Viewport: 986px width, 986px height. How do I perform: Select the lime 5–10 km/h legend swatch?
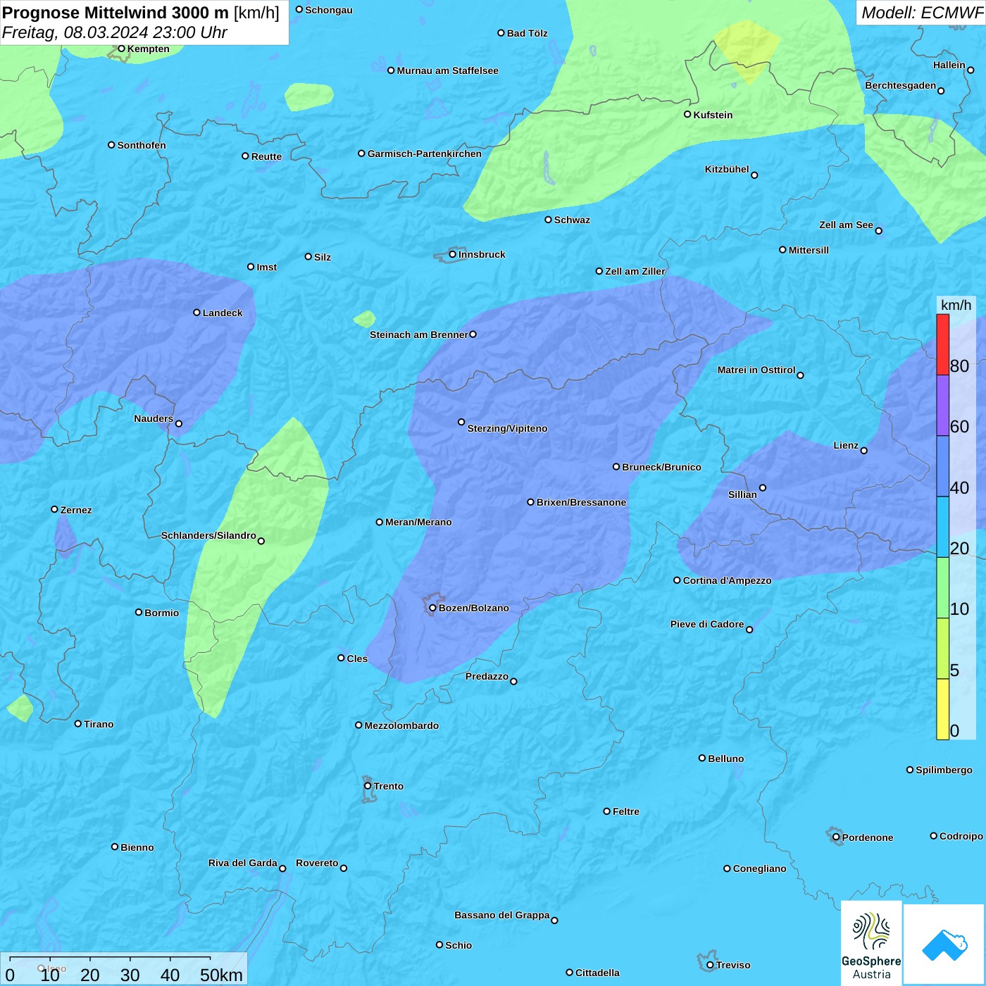click(x=942, y=649)
